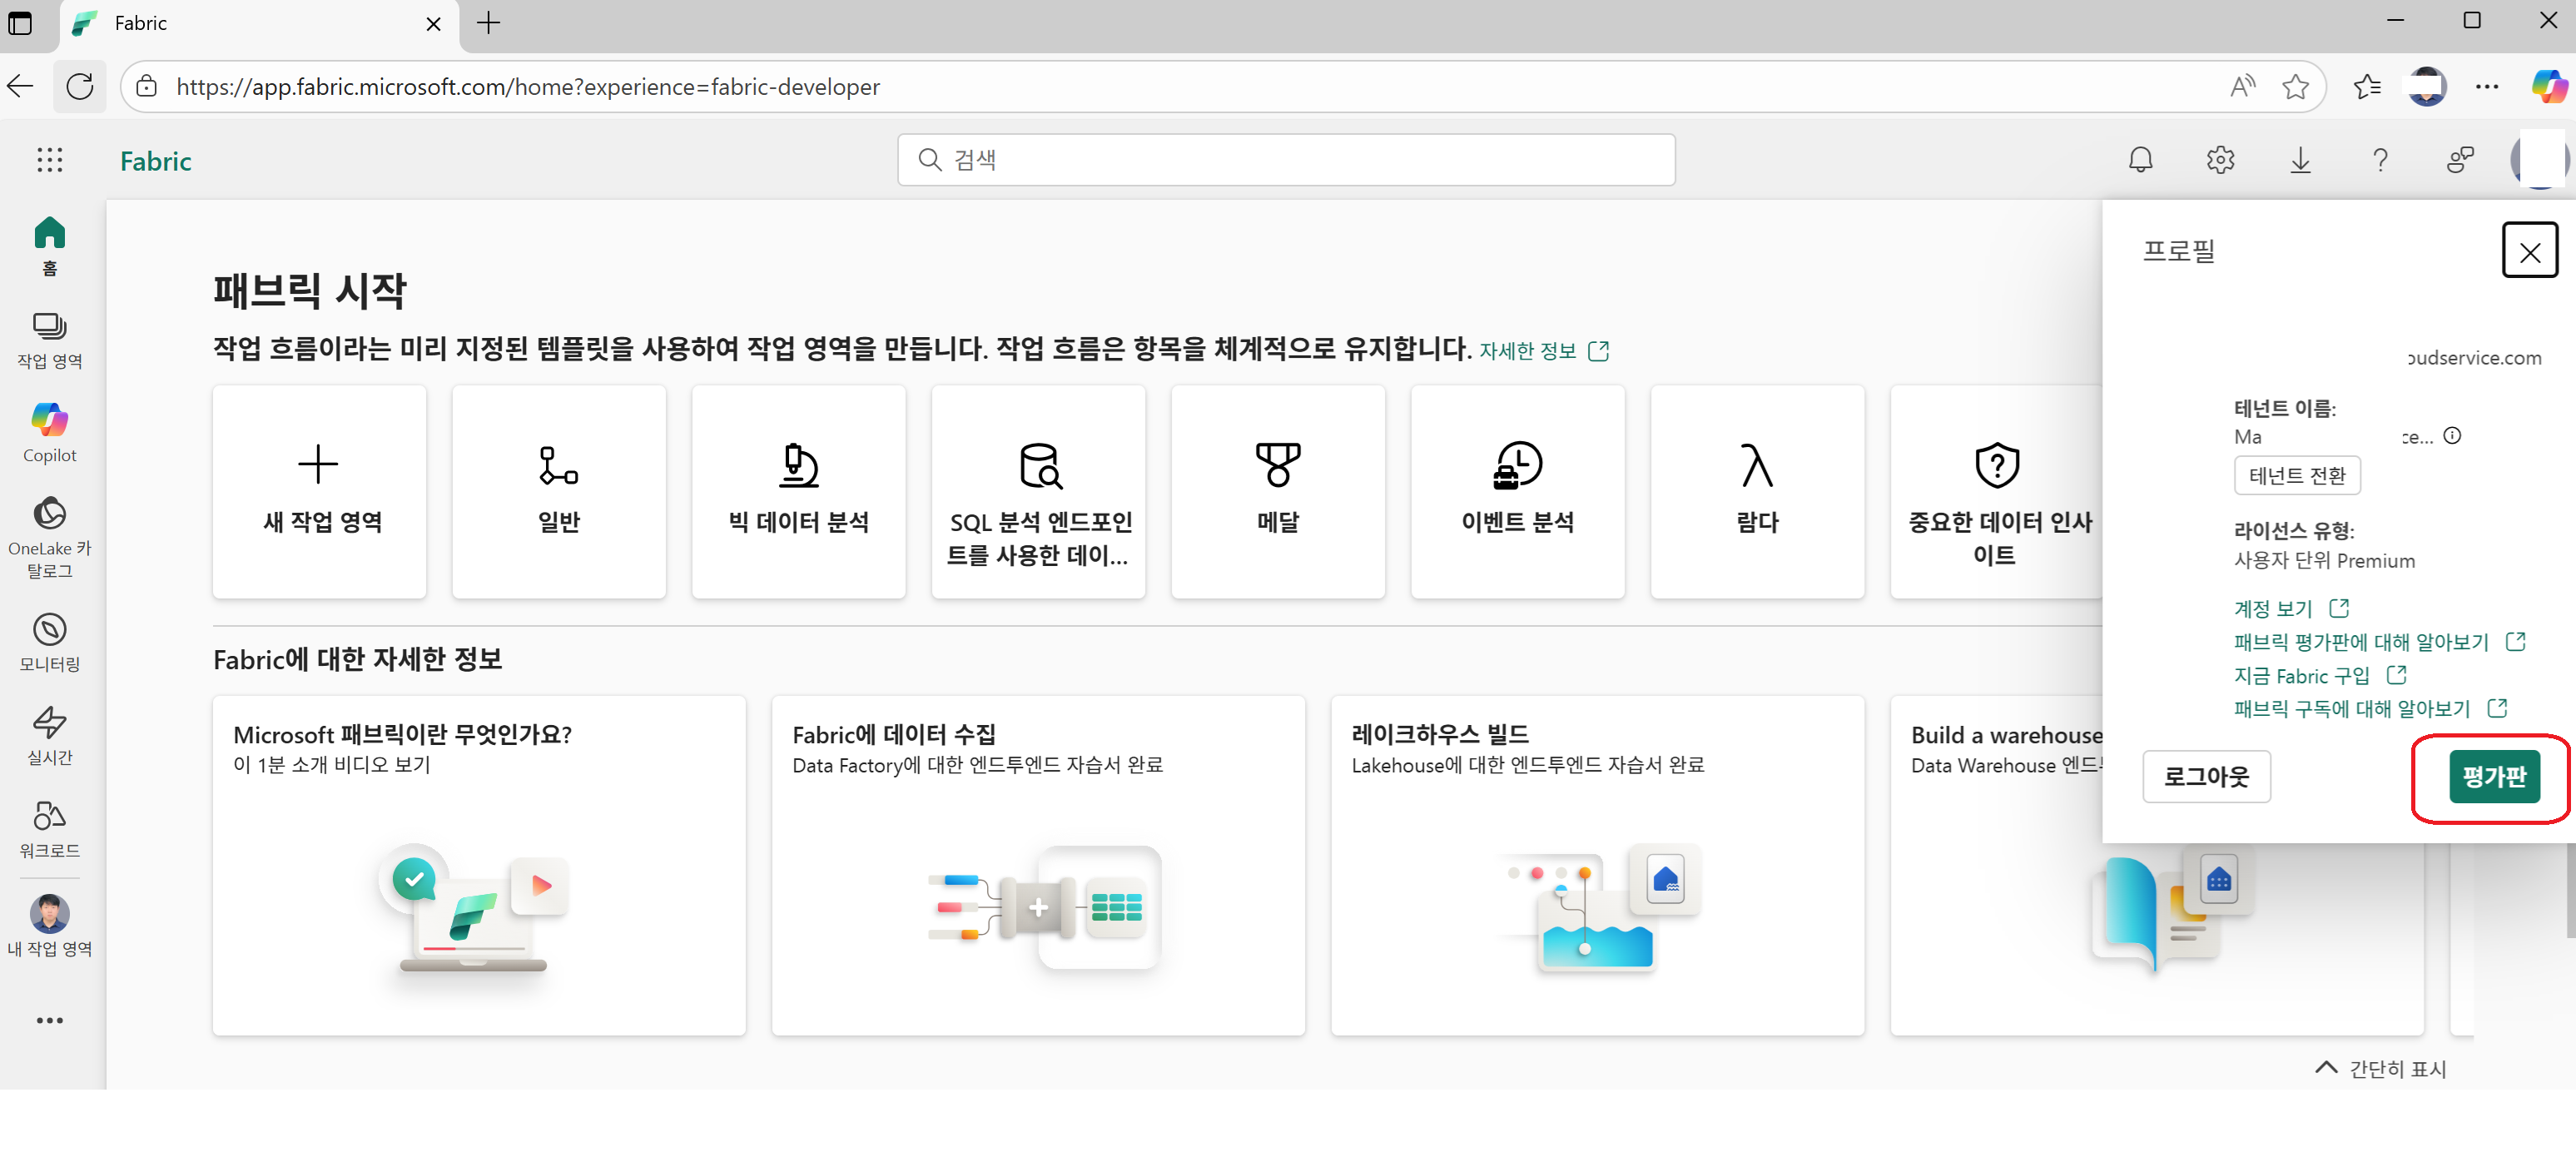Open the Real-Time sidebar item
This screenshot has height=1172, width=2576.
pos(49,735)
